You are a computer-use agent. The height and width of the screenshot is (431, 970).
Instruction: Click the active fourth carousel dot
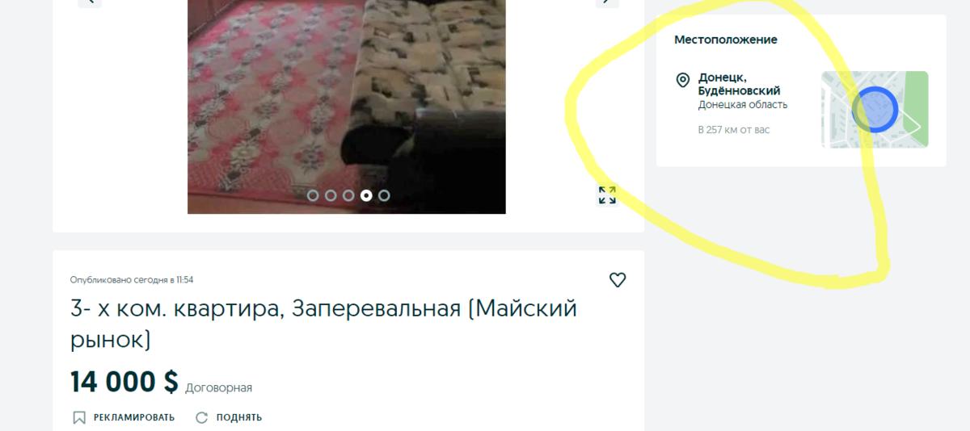pyautogui.click(x=366, y=195)
